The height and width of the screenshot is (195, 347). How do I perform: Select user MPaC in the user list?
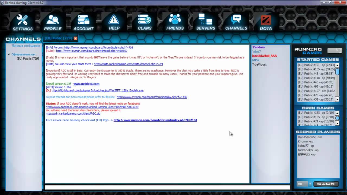pyautogui.click(x=256, y=60)
